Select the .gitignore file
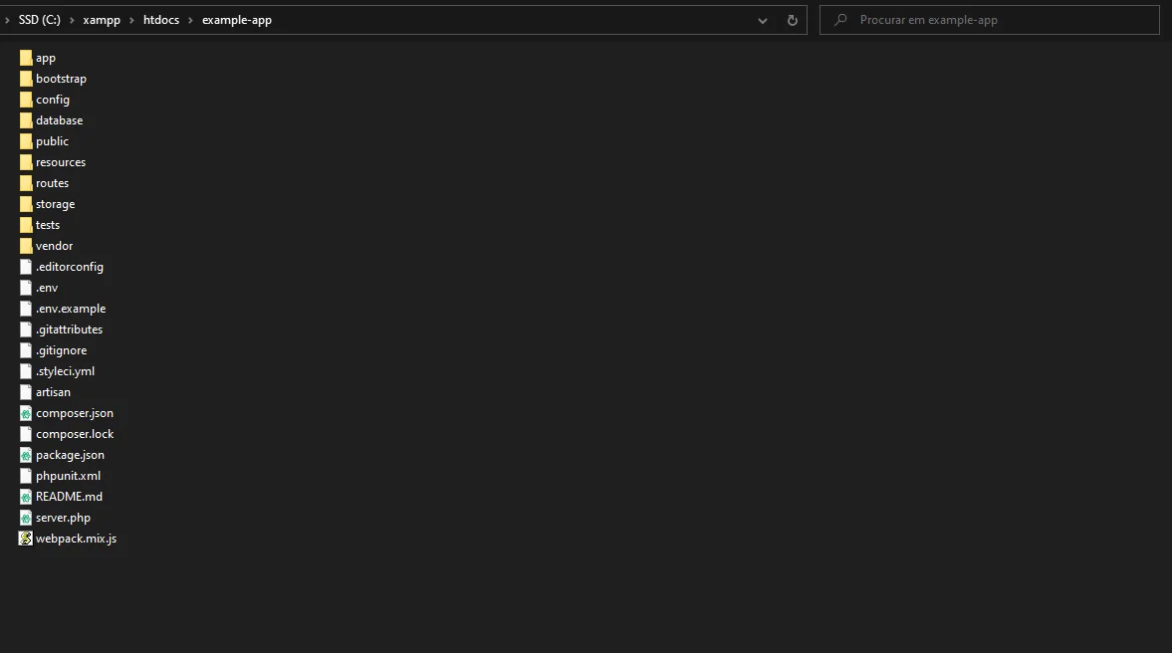This screenshot has width=1172, height=653. pyautogui.click(x=61, y=349)
